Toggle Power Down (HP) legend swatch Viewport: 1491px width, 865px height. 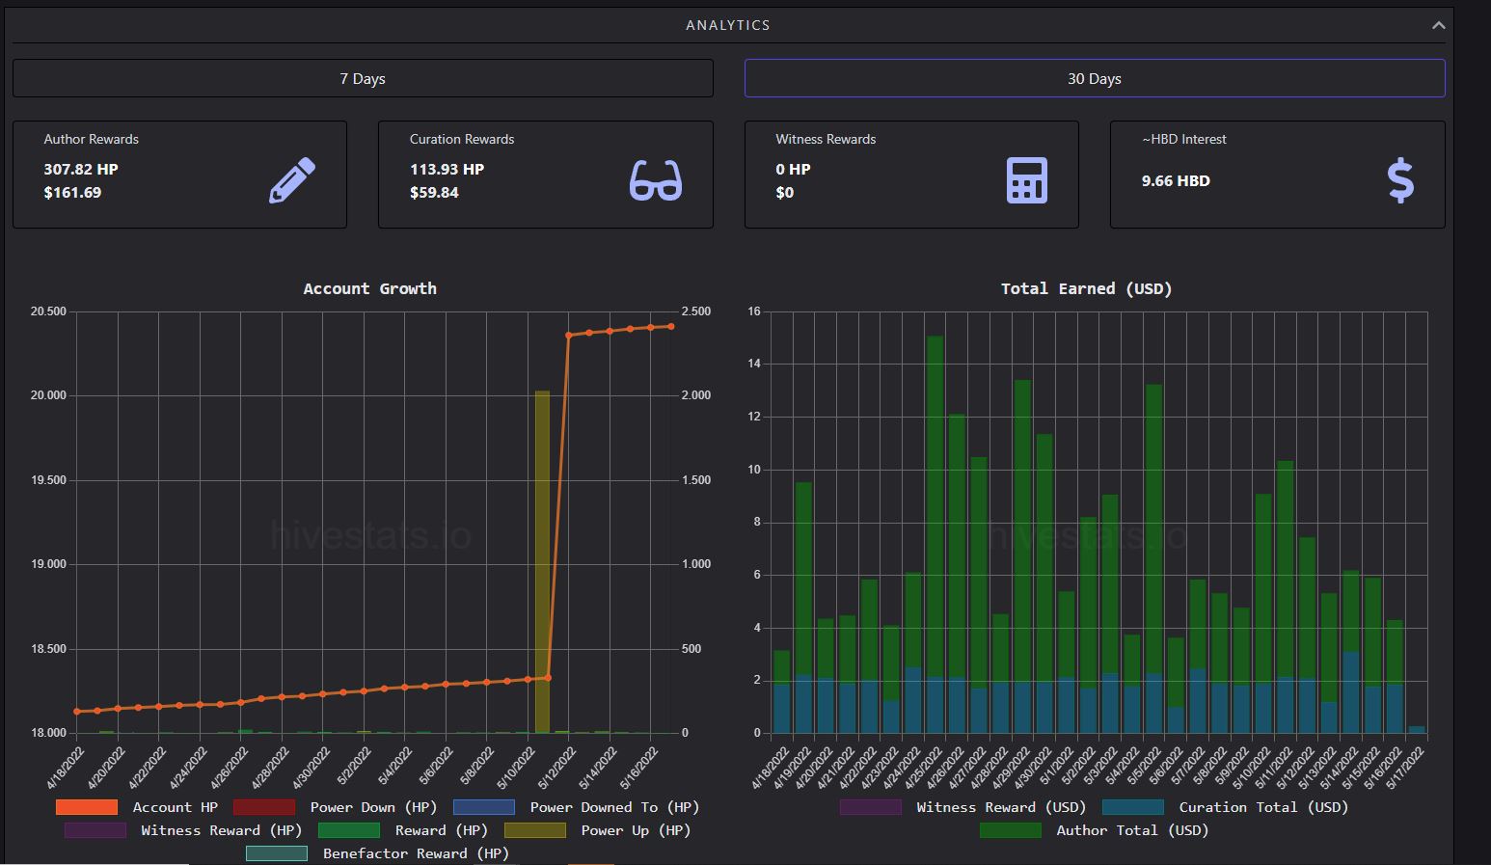point(264,807)
